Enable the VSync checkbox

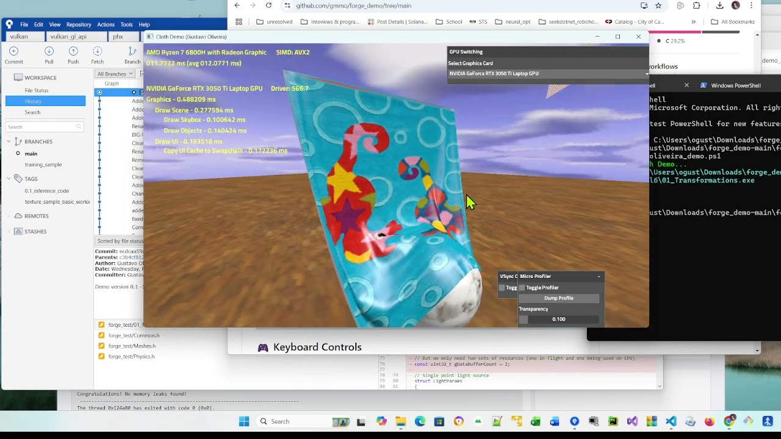pyautogui.click(x=502, y=288)
